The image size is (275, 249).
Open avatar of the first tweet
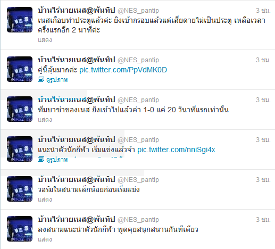point(20,20)
